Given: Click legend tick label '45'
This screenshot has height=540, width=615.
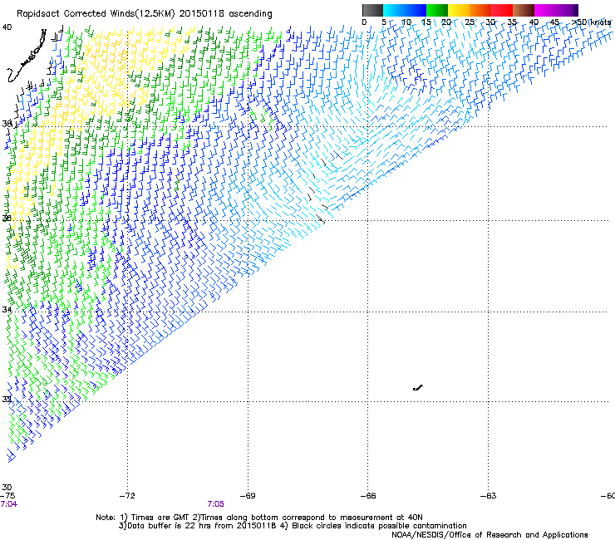Looking at the screenshot, I should (x=554, y=22).
